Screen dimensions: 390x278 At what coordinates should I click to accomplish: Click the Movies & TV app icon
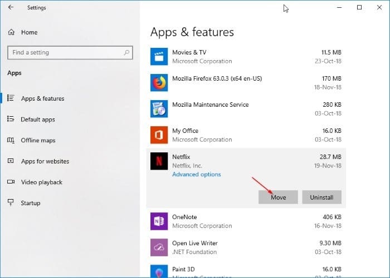[159, 57]
